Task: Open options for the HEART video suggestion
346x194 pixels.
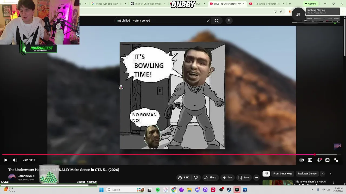Action: (334, 182)
